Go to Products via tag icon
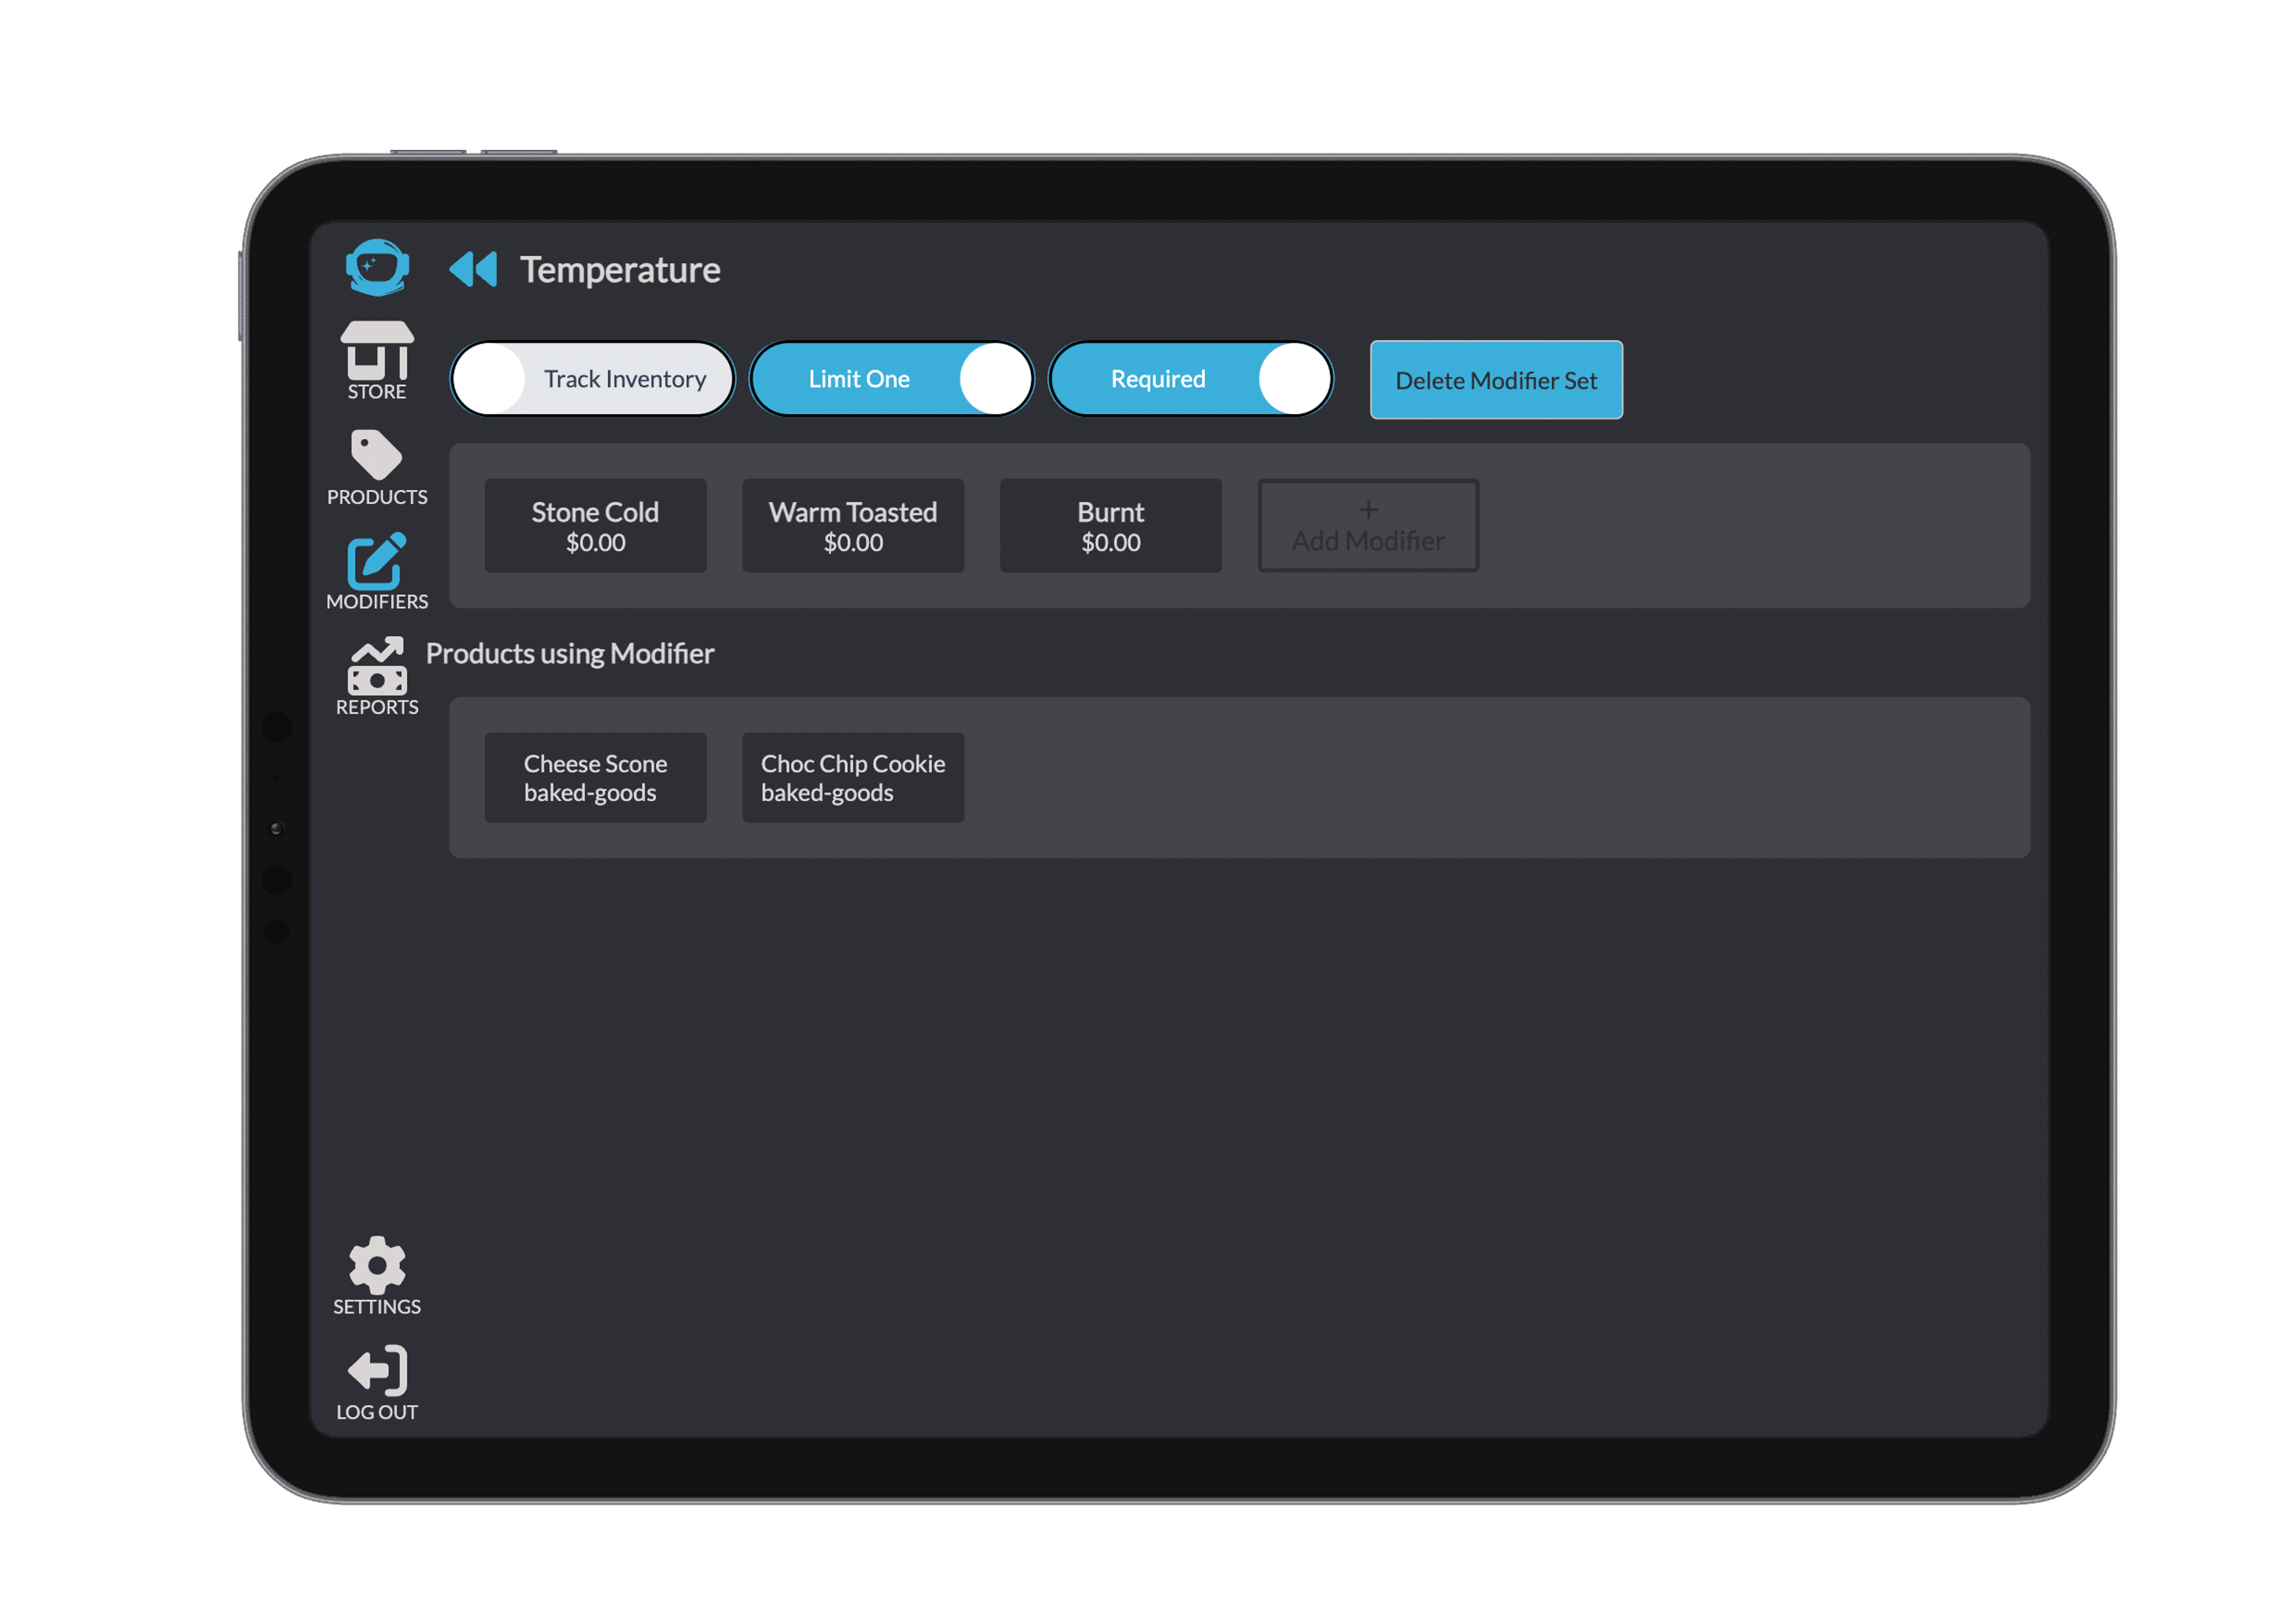 377,456
